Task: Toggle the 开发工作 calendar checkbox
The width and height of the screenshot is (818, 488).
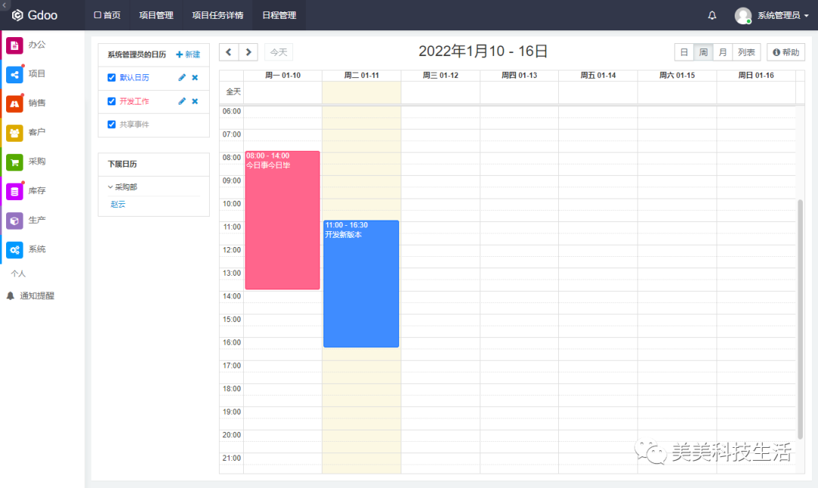Action: tap(112, 102)
